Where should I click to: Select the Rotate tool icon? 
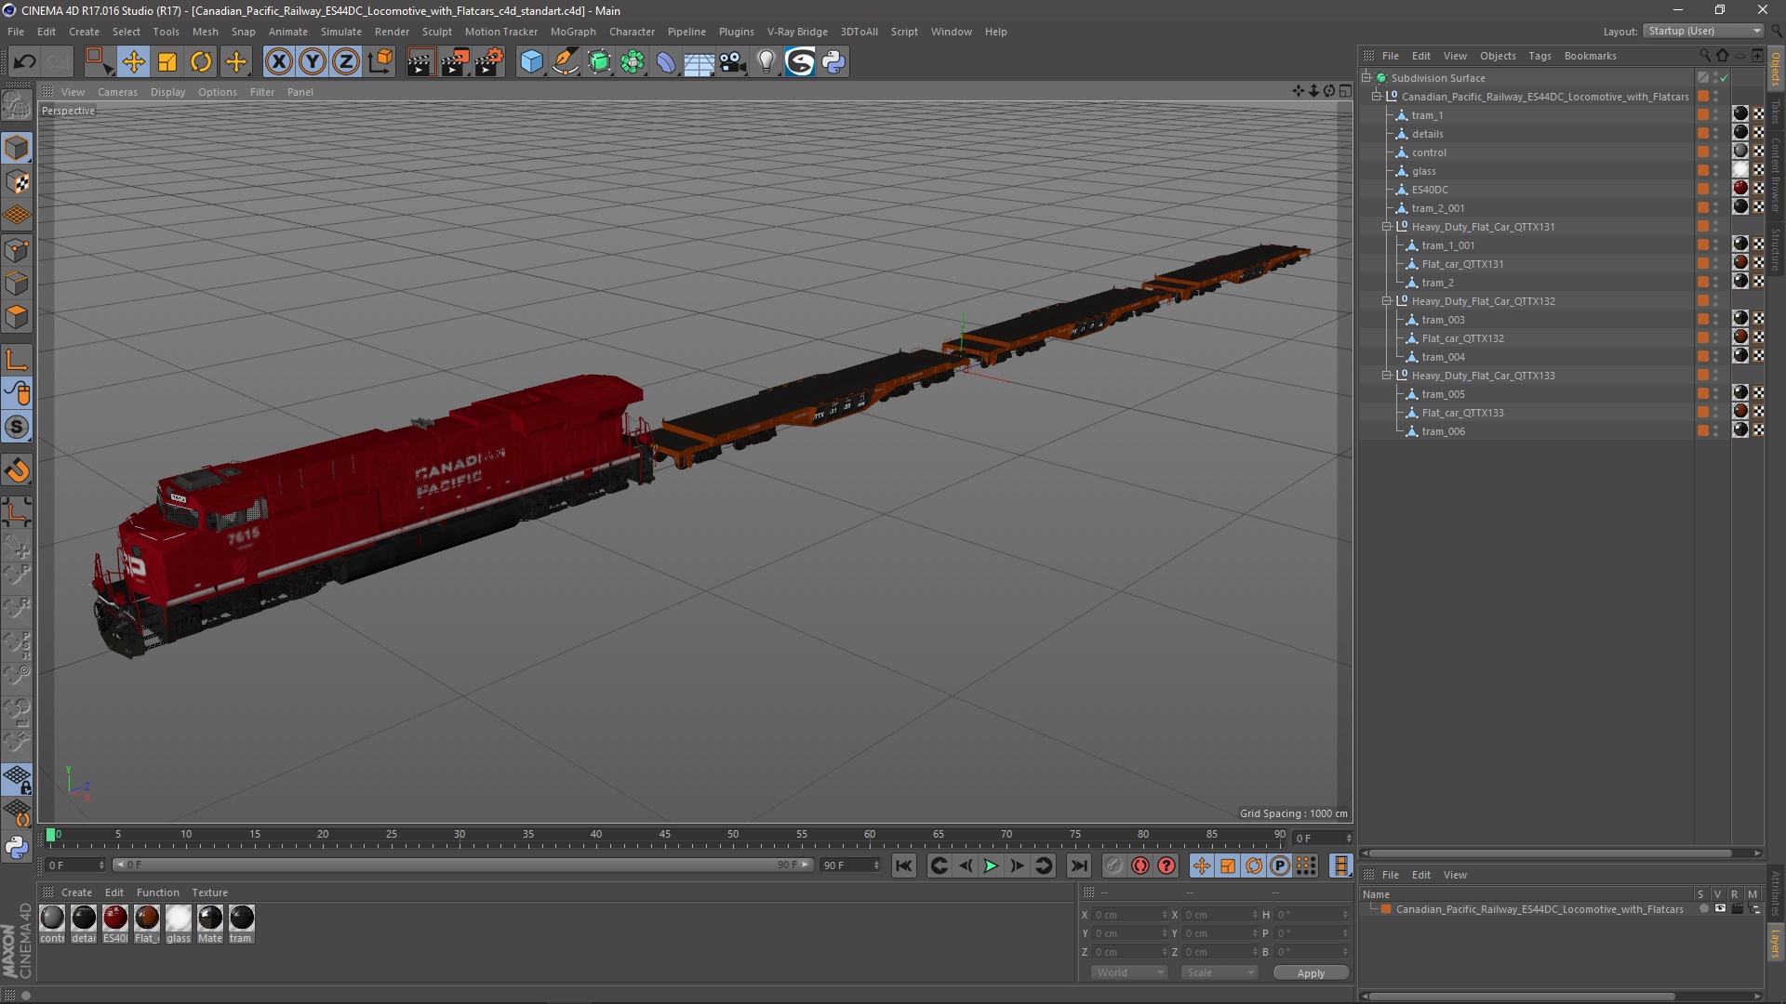[201, 62]
